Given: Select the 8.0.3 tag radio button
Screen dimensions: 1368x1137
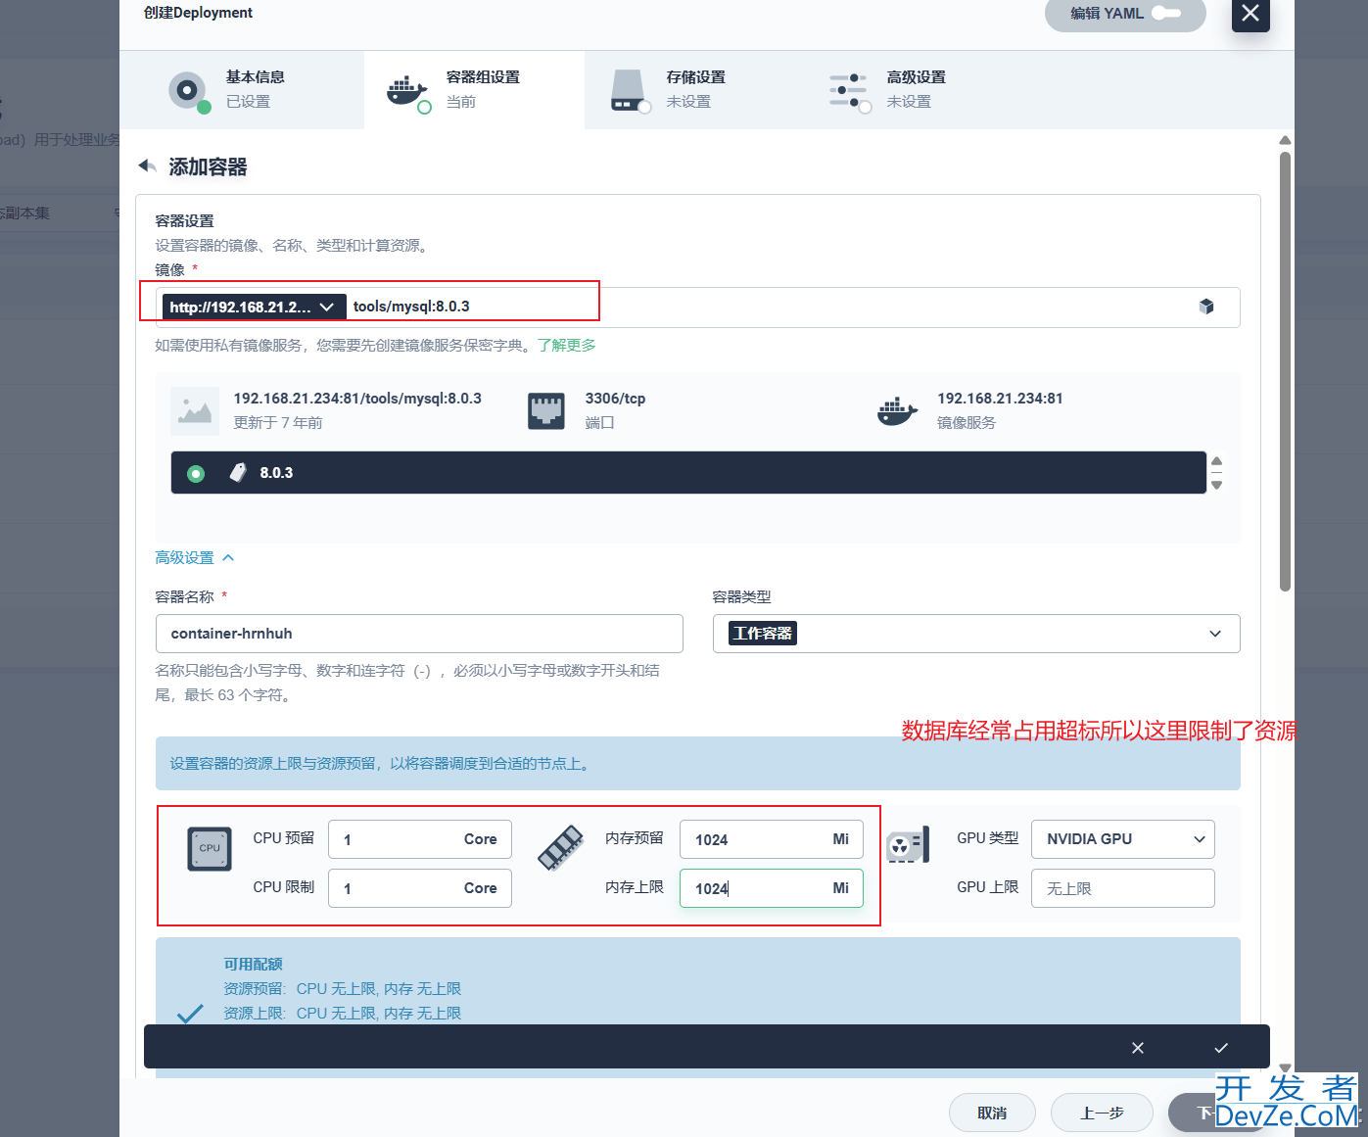Looking at the screenshot, I should 196,474.
